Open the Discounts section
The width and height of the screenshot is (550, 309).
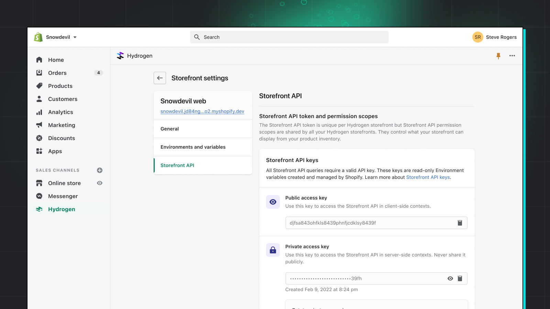click(x=61, y=138)
